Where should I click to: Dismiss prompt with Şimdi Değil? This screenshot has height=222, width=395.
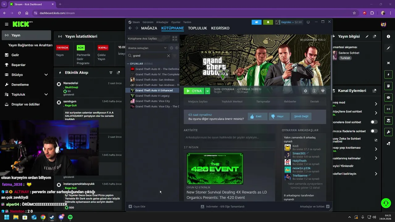click(301, 117)
